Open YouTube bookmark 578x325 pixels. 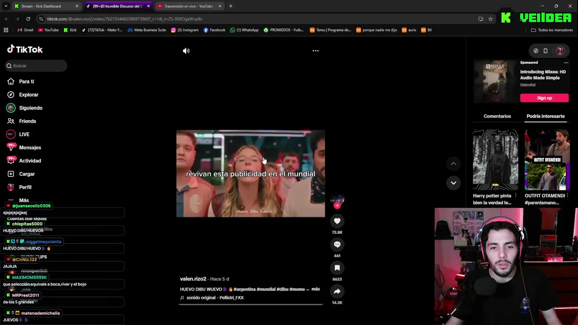(x=48, y=30)
